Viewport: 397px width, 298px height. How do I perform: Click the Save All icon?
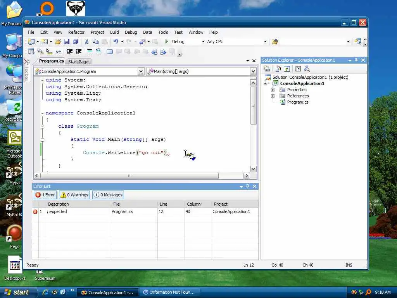click(x=76, y=42)
